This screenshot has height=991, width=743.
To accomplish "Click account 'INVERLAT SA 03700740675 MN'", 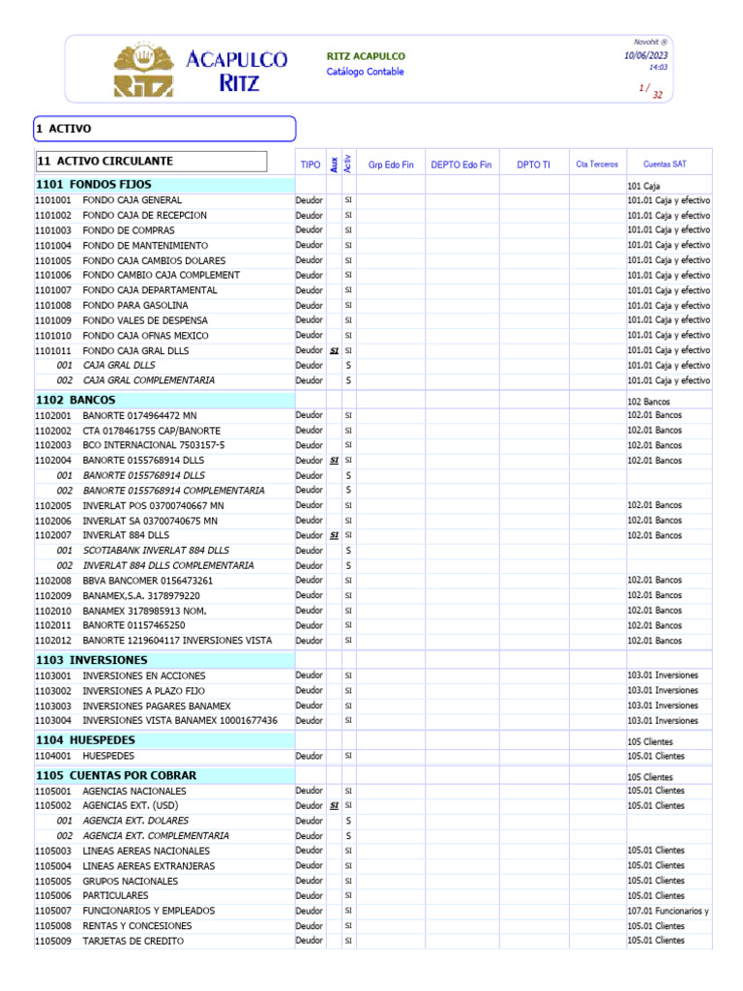I will coord(150,522).
